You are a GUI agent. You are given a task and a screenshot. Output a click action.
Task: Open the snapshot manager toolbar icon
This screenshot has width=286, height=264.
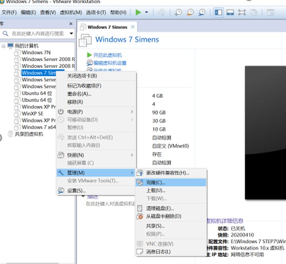202,12
